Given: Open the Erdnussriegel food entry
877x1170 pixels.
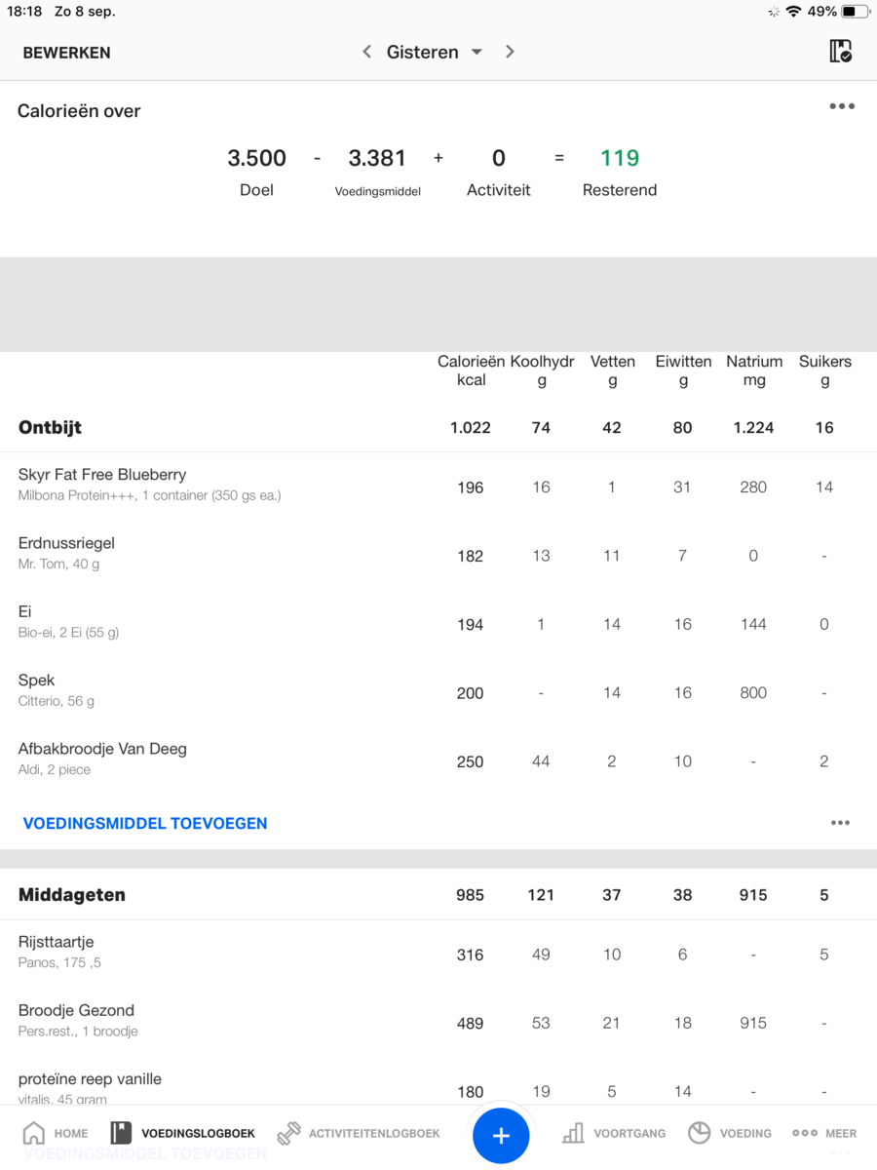Looking at the screenshot, I should [66, 553].
